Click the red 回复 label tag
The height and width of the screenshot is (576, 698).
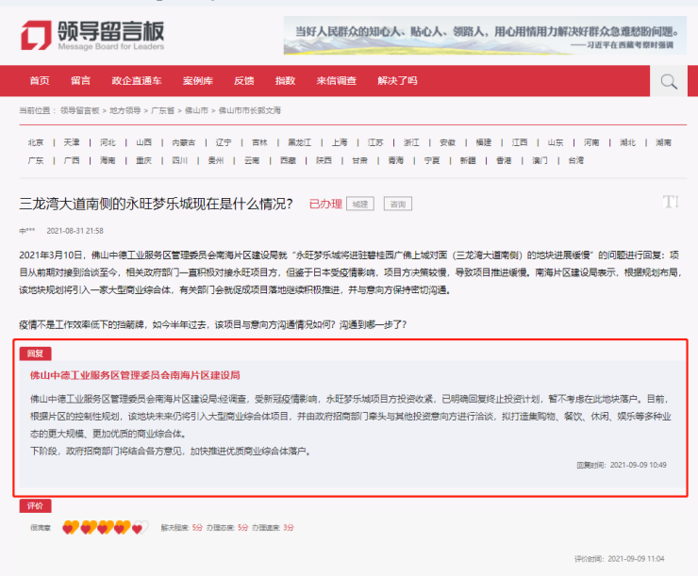pos(35,353)
